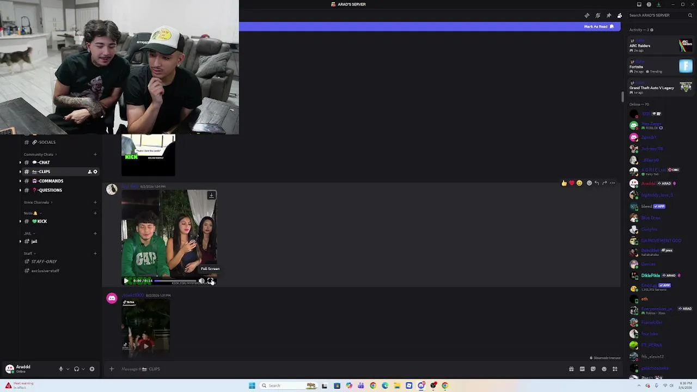Download the video with the download icon

(x=211, y=195)
